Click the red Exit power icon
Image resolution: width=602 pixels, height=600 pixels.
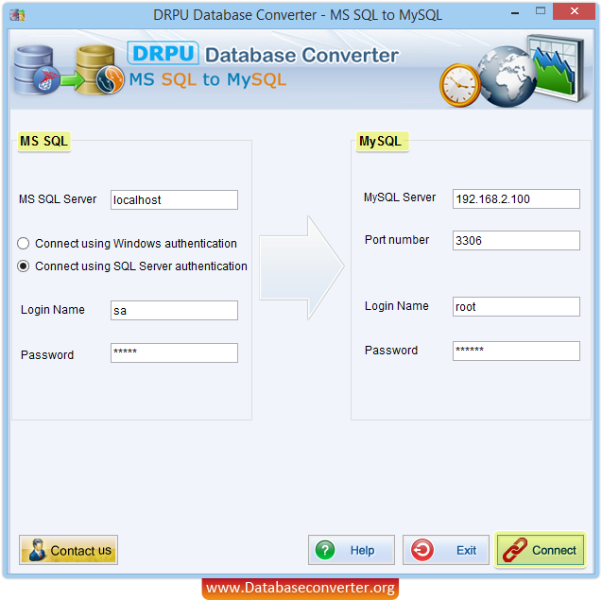[x=422, y=550]
